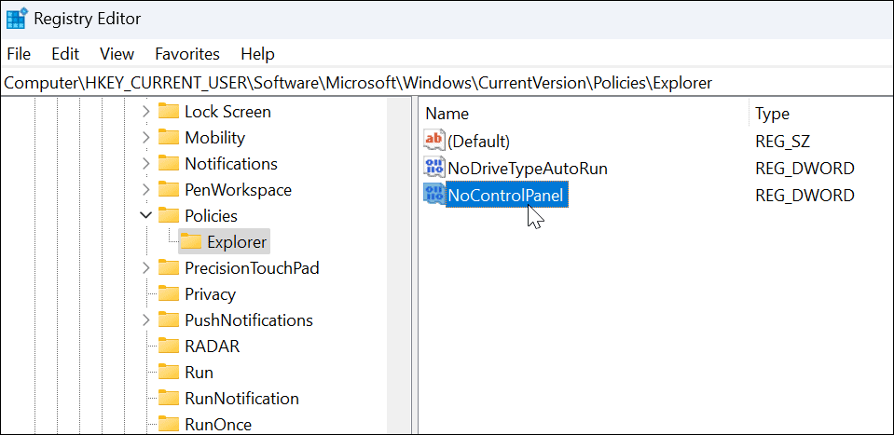
Task: Expand the Lock Screen tree node
Action: pyautogui.click(x=145, y=112)
